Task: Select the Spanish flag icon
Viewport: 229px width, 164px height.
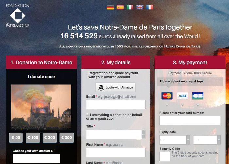Action: tap(120, 7)
